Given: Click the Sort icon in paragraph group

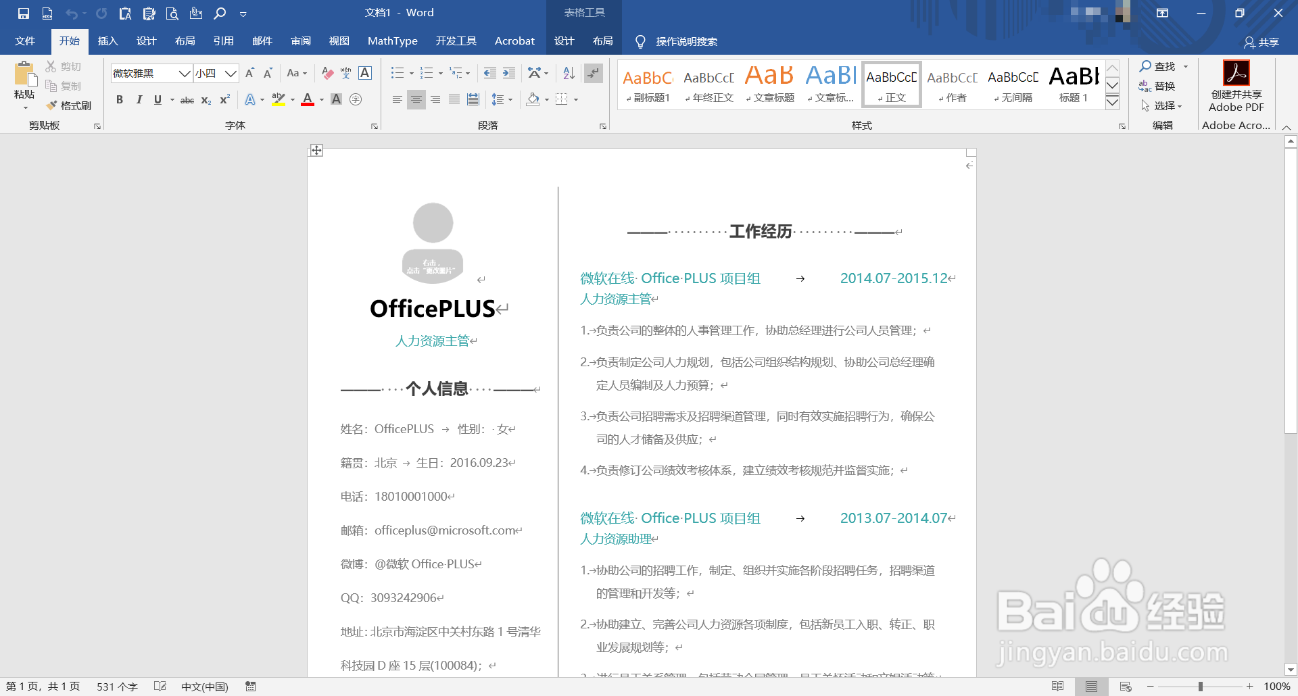Looking at the screenshot, I should coord(567,73).
